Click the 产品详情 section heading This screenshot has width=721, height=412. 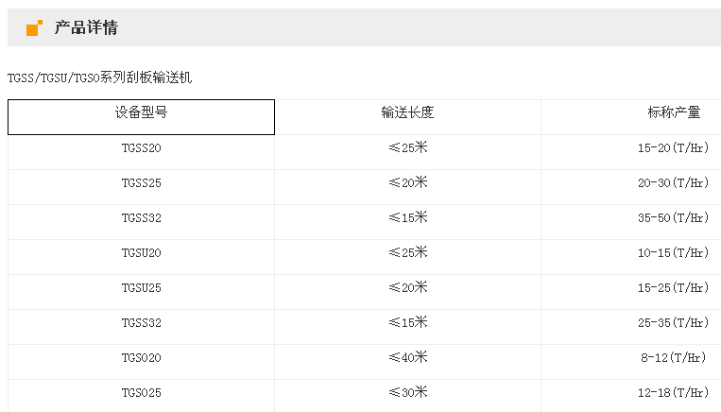coord(86,27)
